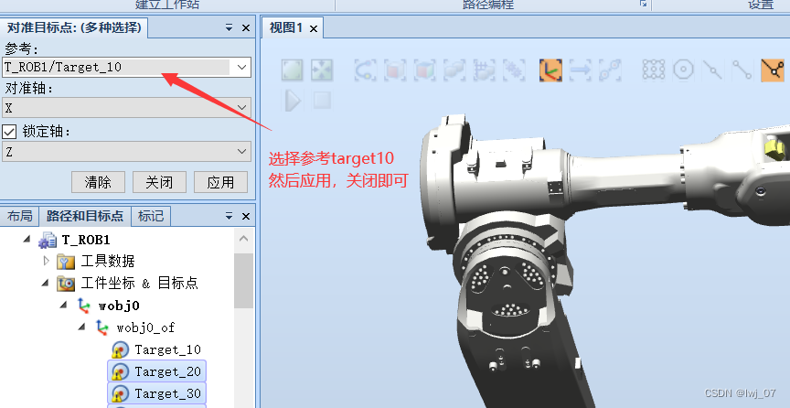Click the tree vertical scrollbar thumb
790x408 pixels.
pyautogui.click(x=244, y=281)
